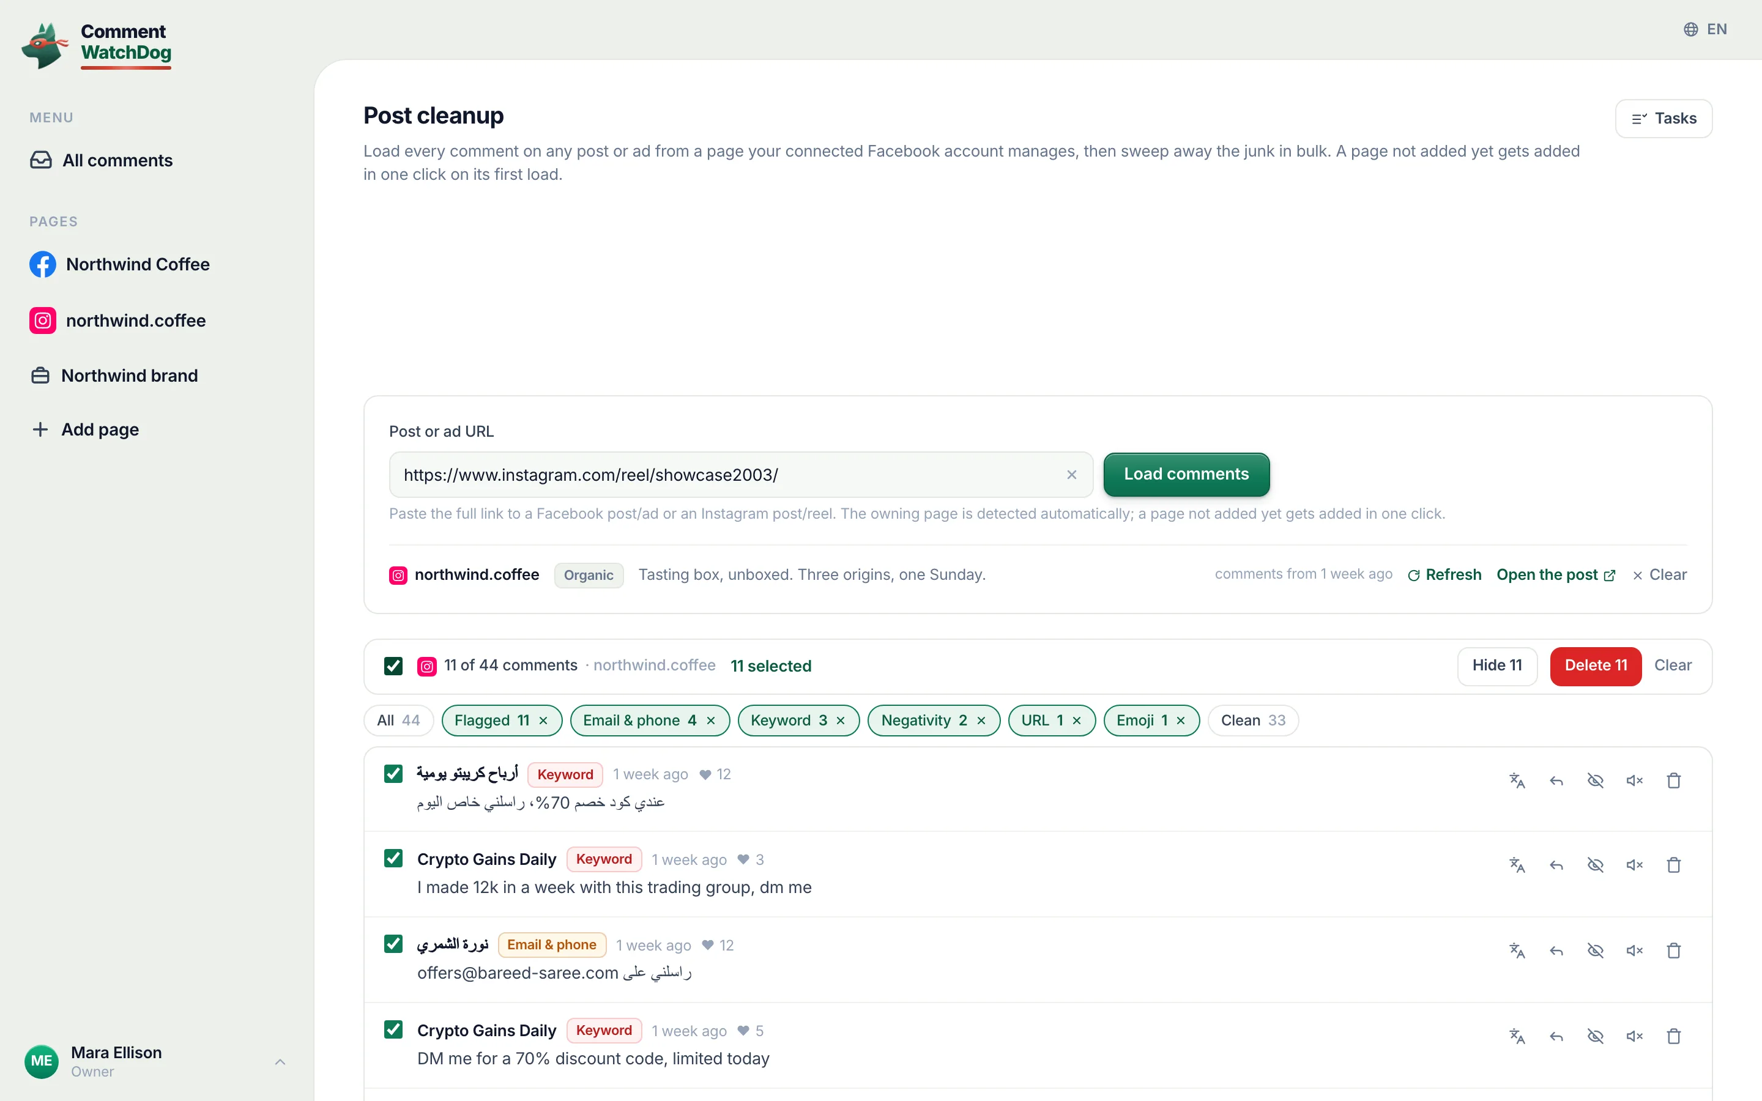
Task: Refresh the loaded comments
Action: click(1444, 574)
